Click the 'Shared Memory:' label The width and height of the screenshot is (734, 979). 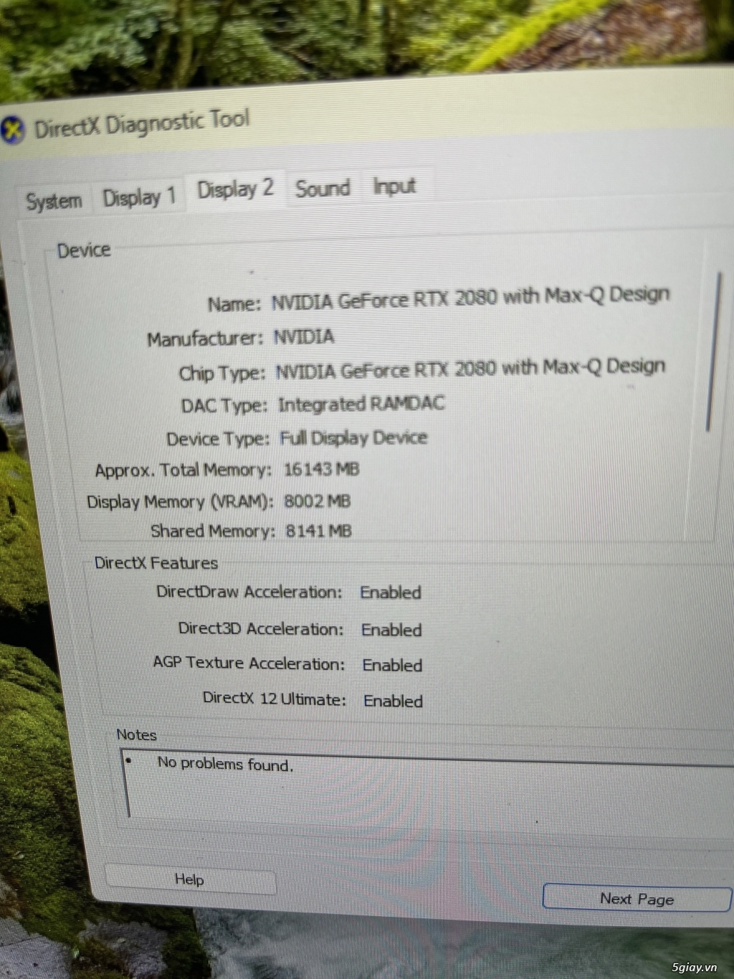213,531
